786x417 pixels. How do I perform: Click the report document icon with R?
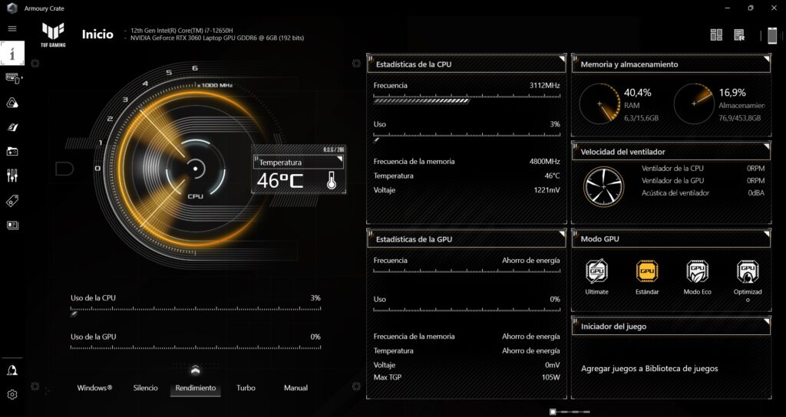(x=739, y=35)
